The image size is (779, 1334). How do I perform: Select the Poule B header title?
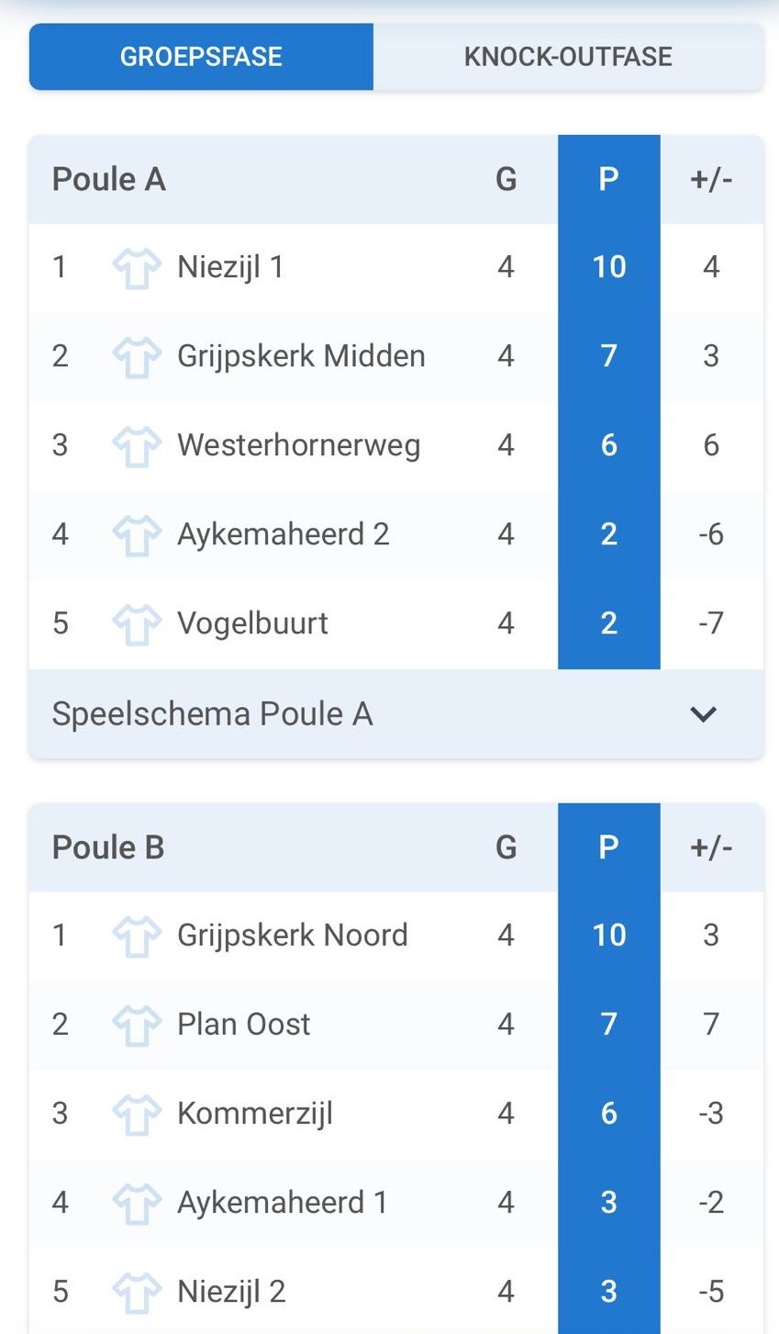tap(108, 847)
